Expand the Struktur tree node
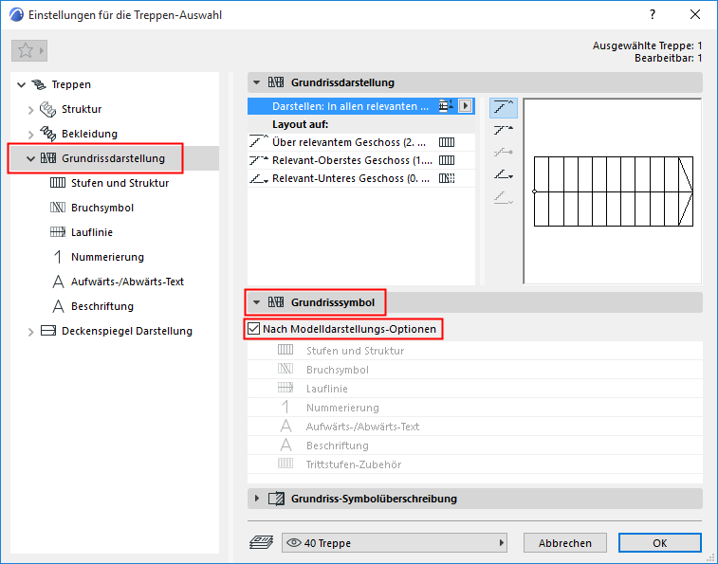The height and width of the screenshot is (564, 718). 30,110
